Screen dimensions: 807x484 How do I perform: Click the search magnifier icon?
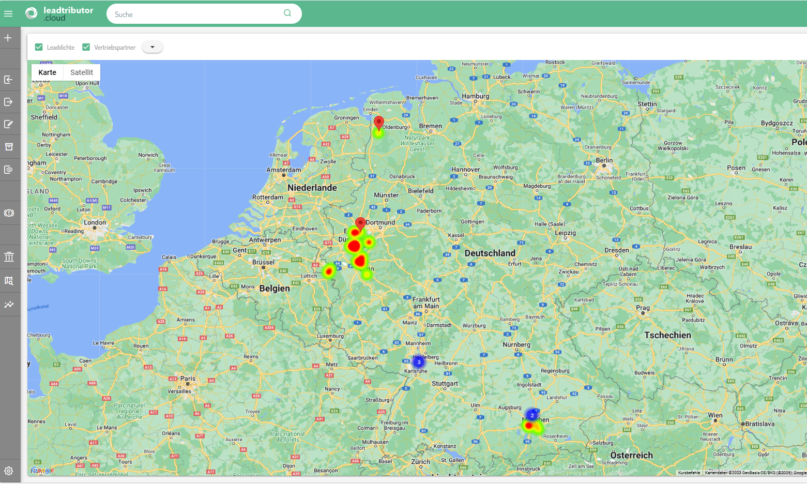[x=287, y=13]
